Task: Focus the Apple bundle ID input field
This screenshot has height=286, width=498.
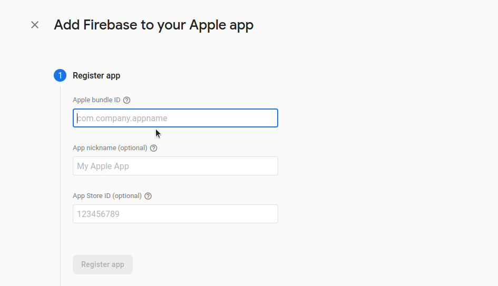Action: click(x=175, y=118)
